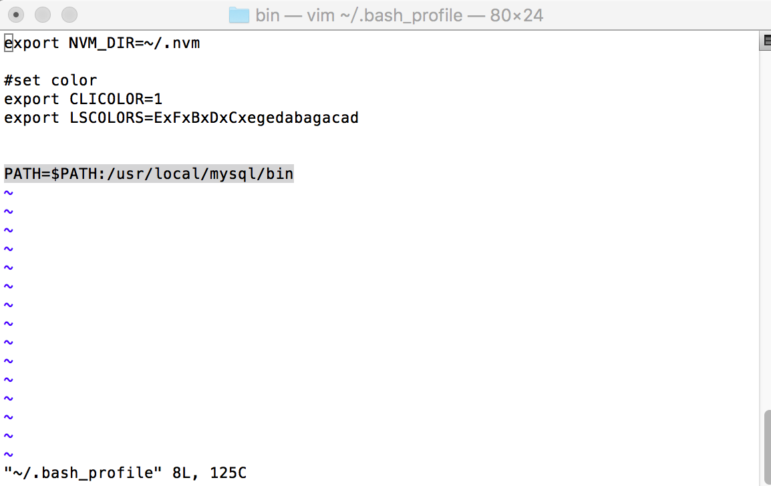Click the vertical scrollbar thumb
This screenshot has height=486, width=771.
[767, 447]
